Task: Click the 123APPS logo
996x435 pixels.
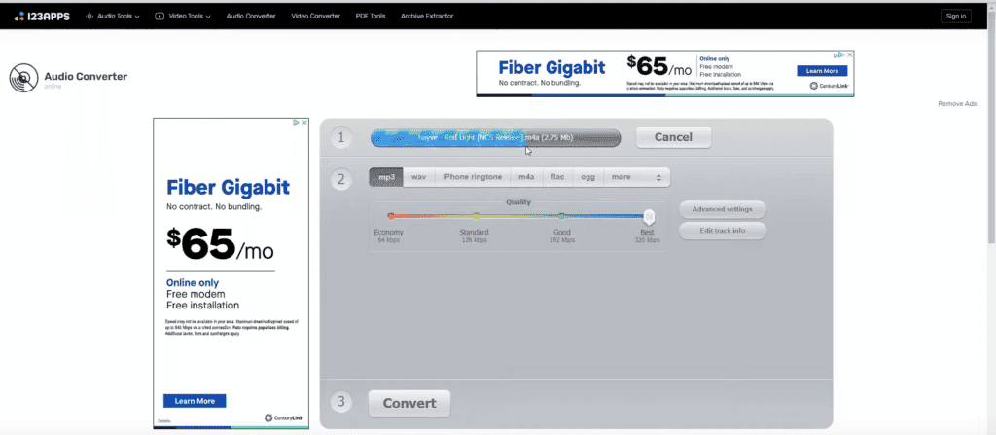Action: pyautogui.click(x=42, y=16)
